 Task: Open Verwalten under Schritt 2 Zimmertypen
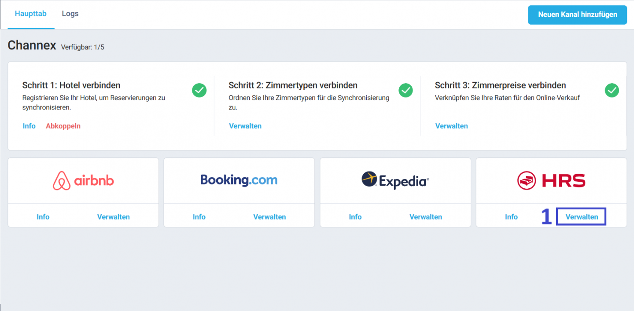(x=245, y=126)
